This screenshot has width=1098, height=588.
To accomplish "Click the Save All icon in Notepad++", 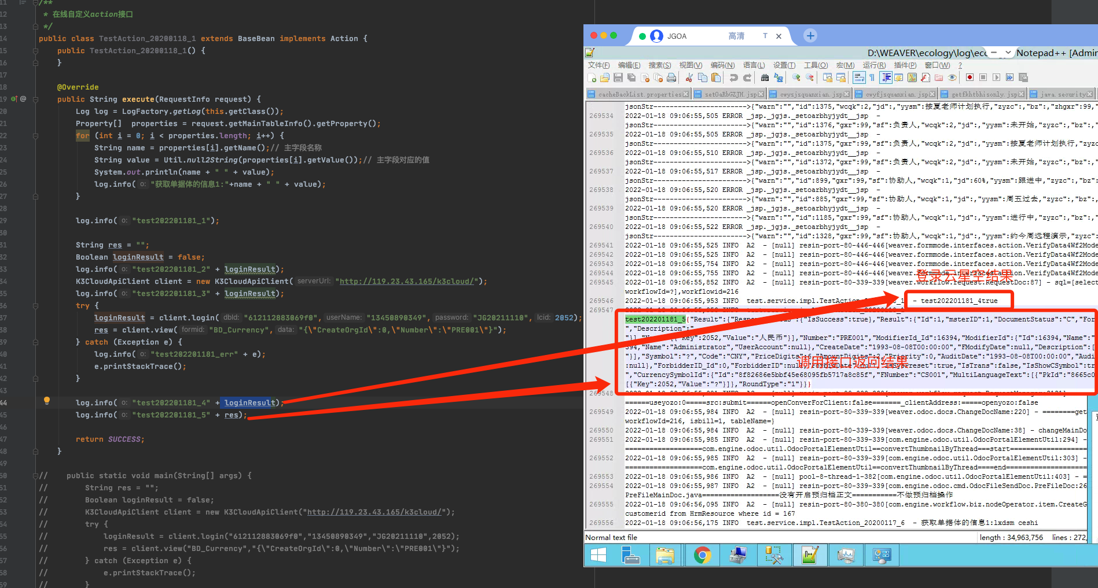I will (x=631, y=77).
